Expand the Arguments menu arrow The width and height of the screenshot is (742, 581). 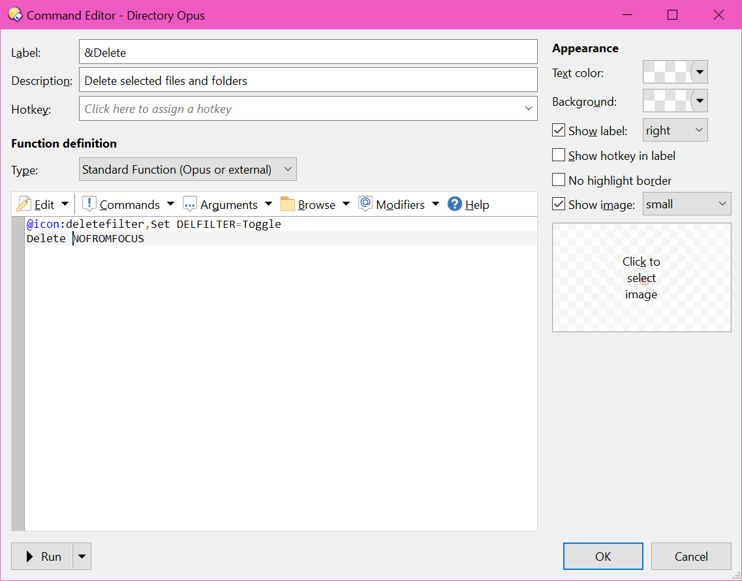coord(268,204)
